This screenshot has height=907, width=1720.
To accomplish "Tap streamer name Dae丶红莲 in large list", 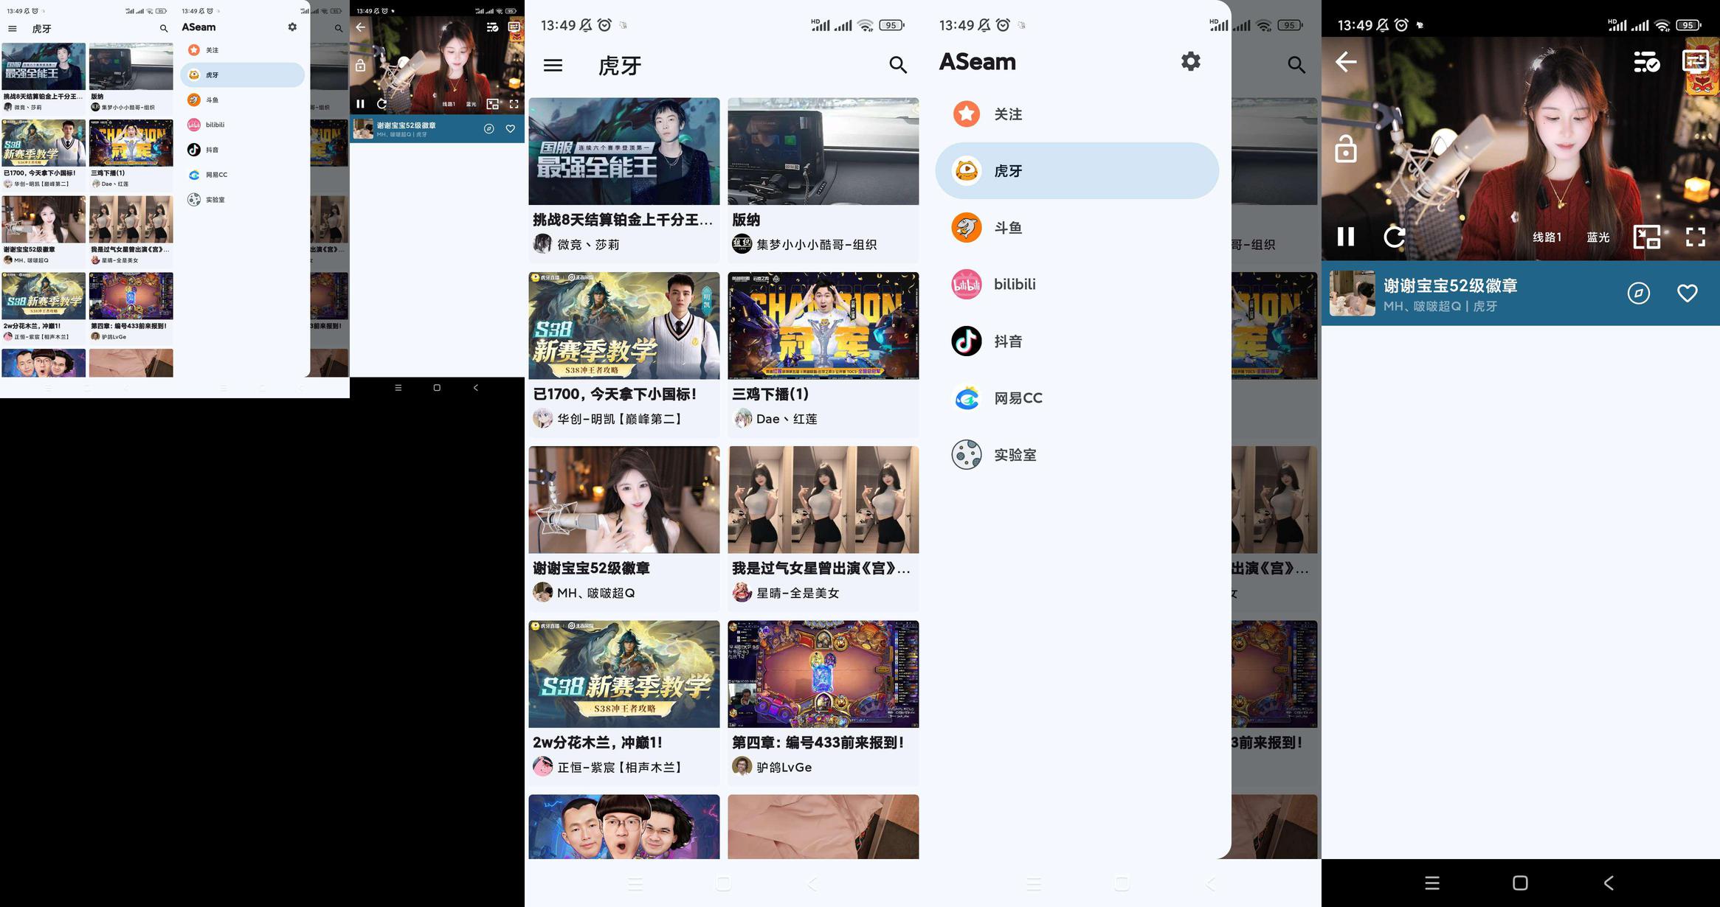I will click(x=787, y=419).
